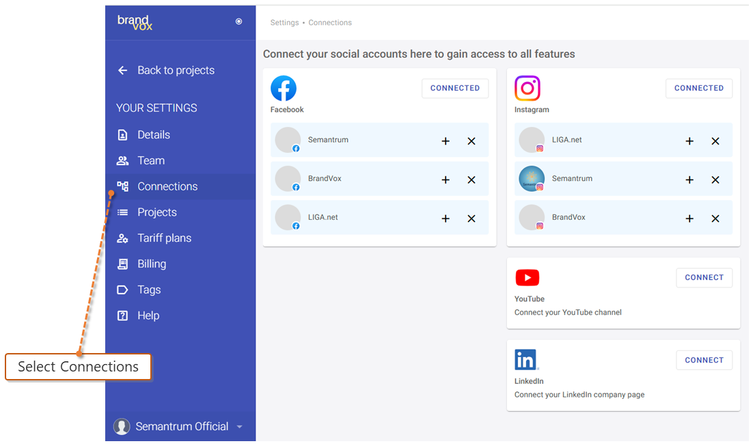The height and width of the screenshot is (448, 753).
Task: Add the Facebook Semantrum page with plus
Action: [446, 141]
